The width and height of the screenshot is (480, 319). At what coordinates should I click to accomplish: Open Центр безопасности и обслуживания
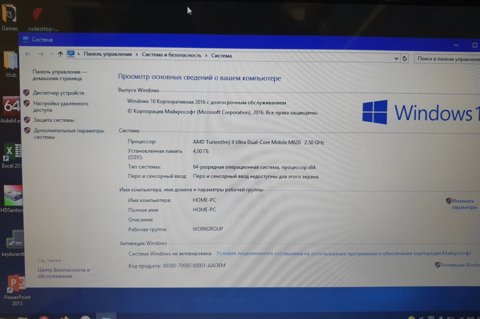[64, 273]
